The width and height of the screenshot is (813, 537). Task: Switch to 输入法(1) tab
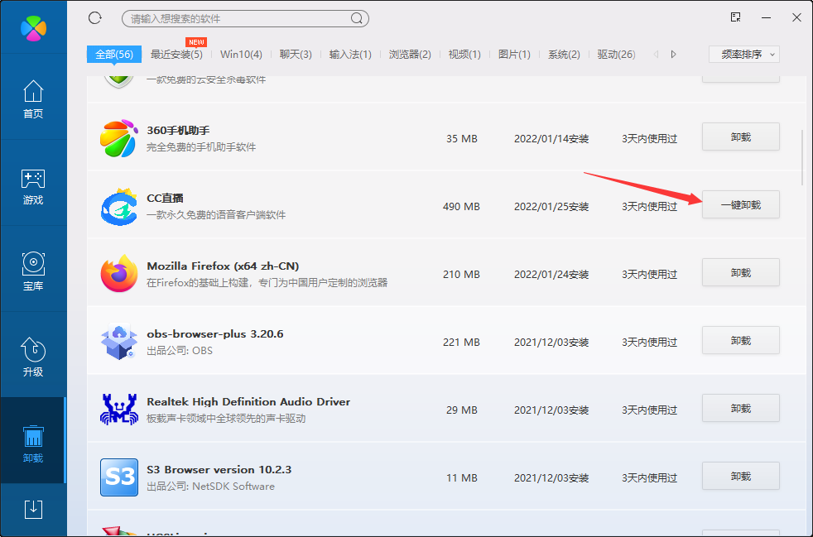click(350, 55)
